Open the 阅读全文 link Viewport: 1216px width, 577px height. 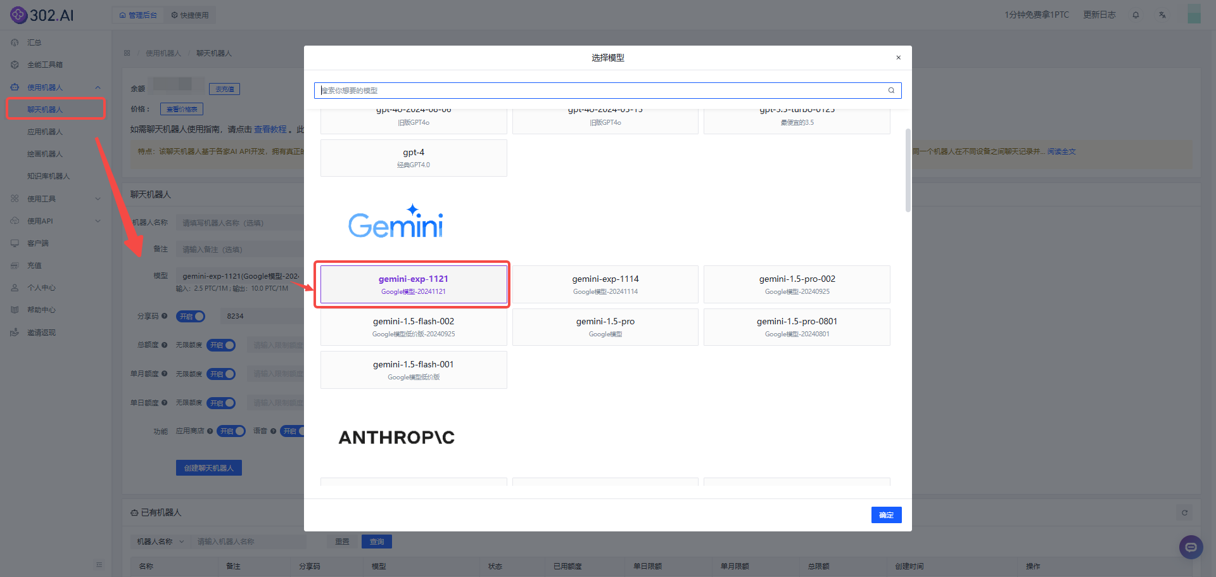(1061, 151)
